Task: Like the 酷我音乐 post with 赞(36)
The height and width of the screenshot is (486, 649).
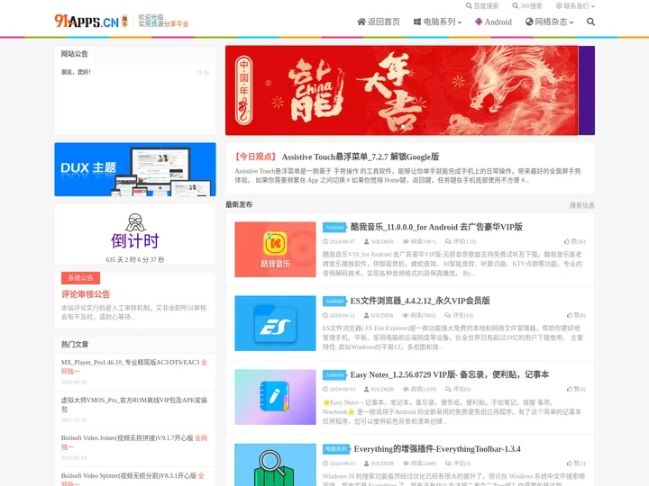Action: pyautogui.click(x=575, y=241)
